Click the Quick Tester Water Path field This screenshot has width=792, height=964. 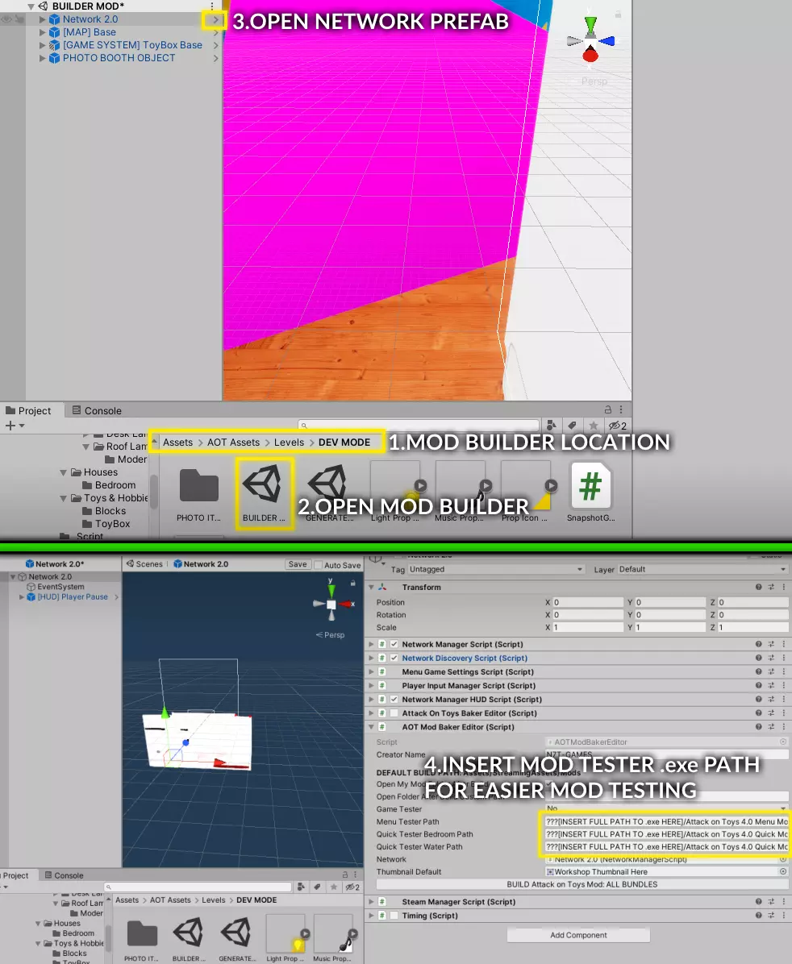coord(666,847)
